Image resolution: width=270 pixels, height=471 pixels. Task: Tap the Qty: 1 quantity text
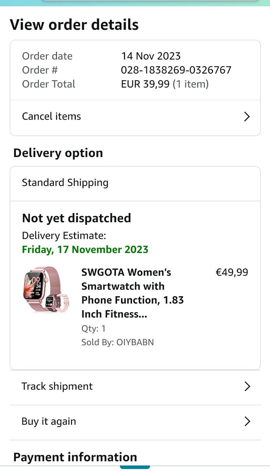coord(93,329)
